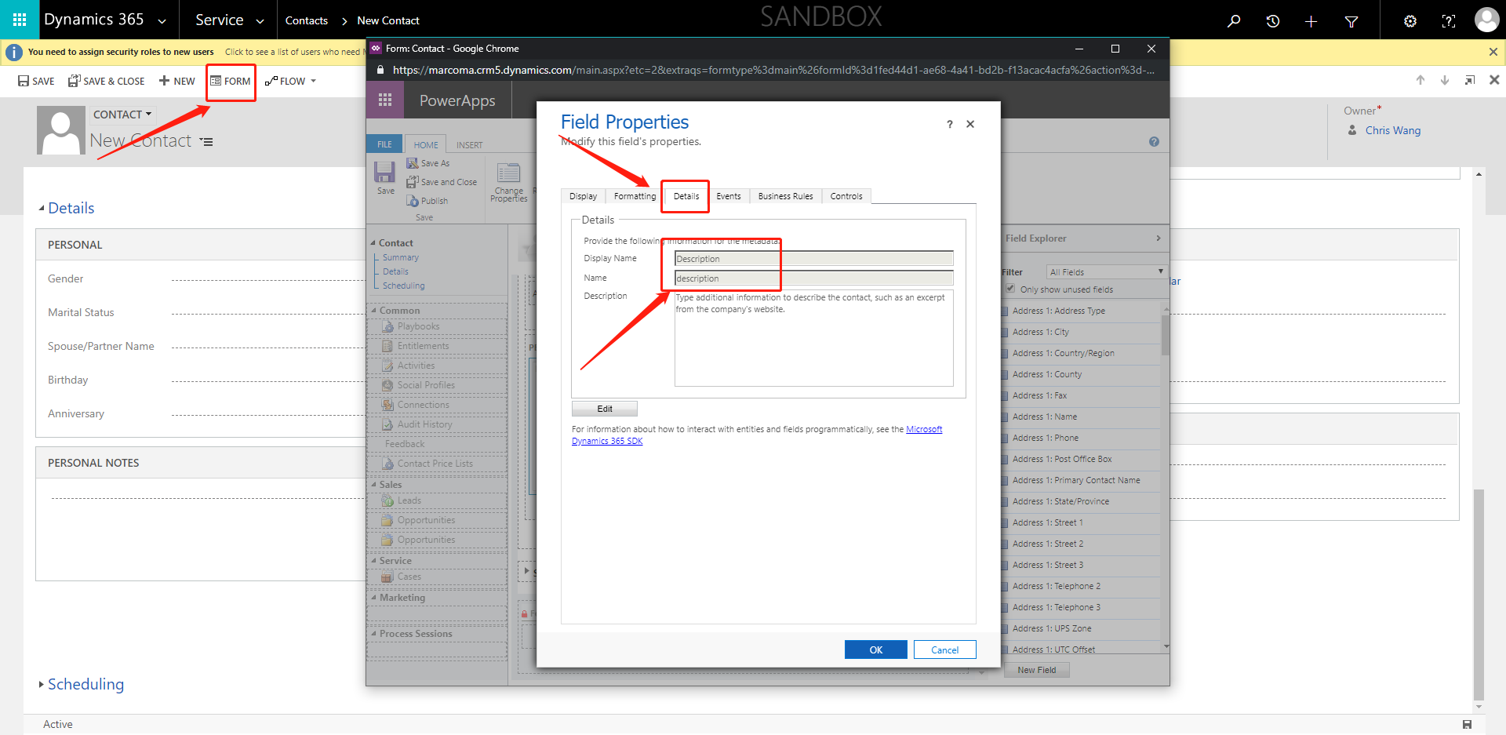Click the form editor help icon
1506x735 pixels.
[x=1154, y=142]
